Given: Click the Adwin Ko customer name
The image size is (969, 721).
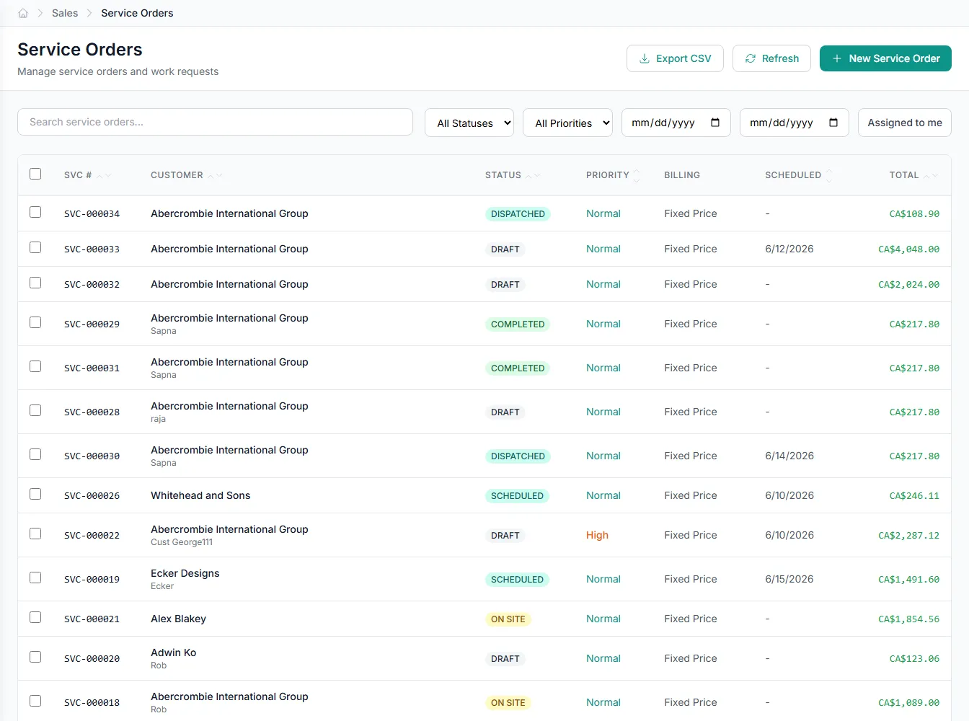Looking at the screenshot, I should pos(173,653).
